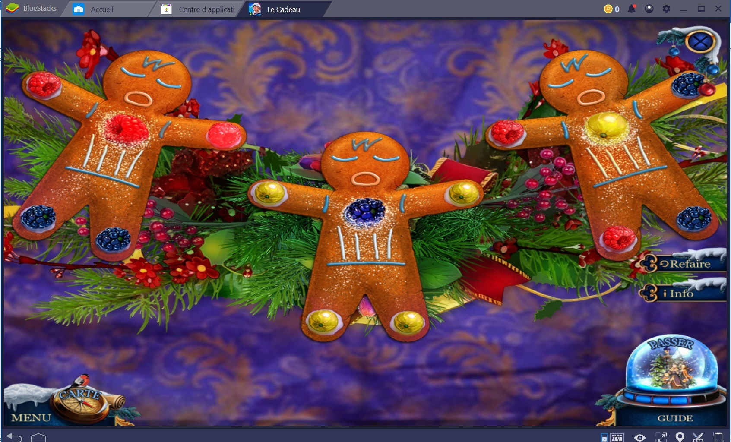Open the location pin tool
This screenshot has width=731, height=442.
680,437
